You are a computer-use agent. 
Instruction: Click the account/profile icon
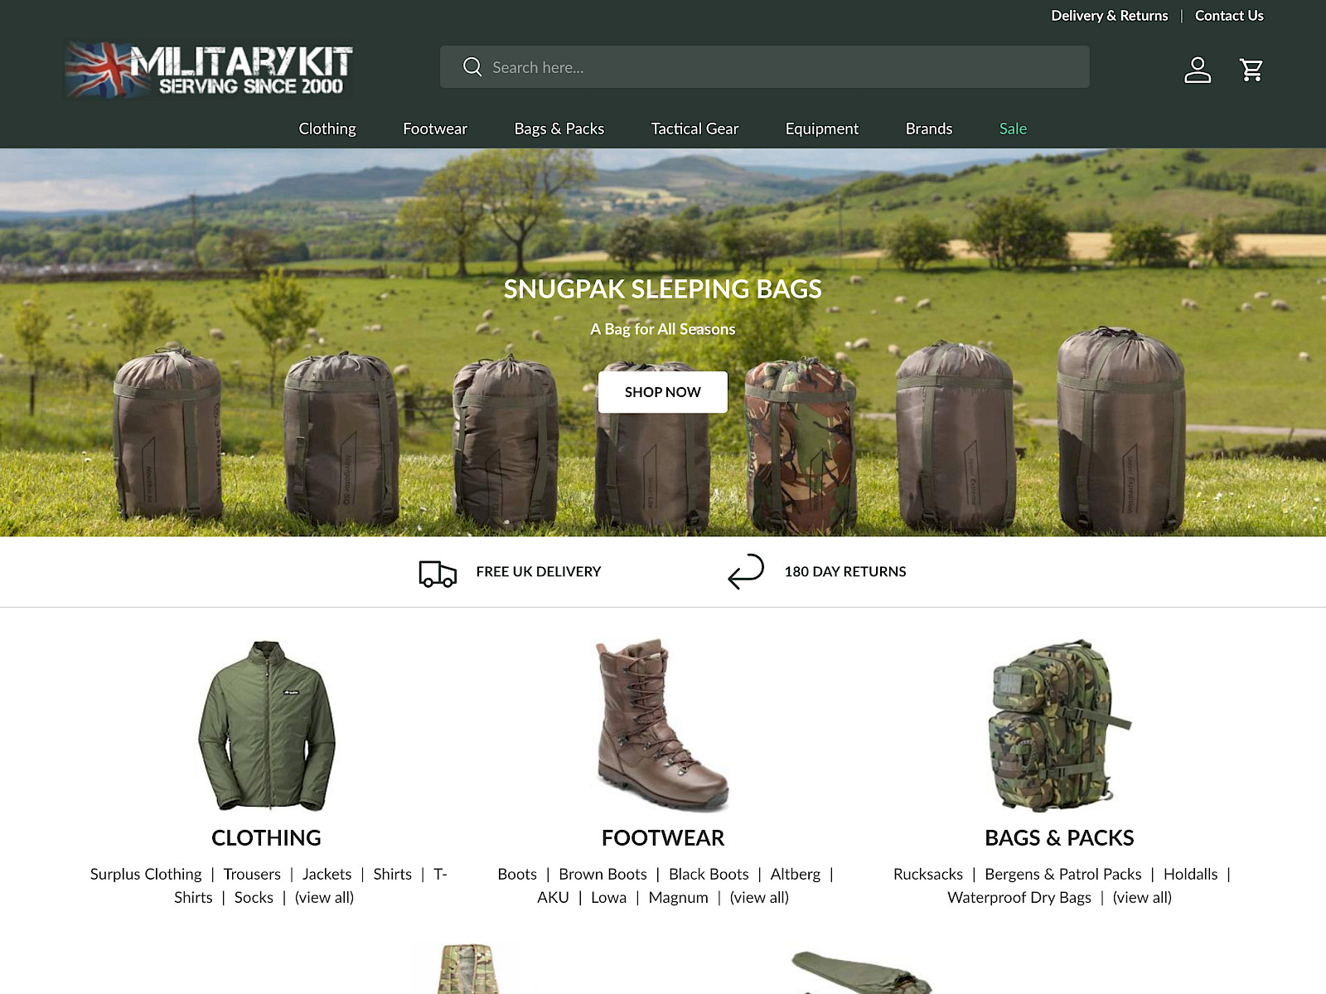coord(1198,70)
